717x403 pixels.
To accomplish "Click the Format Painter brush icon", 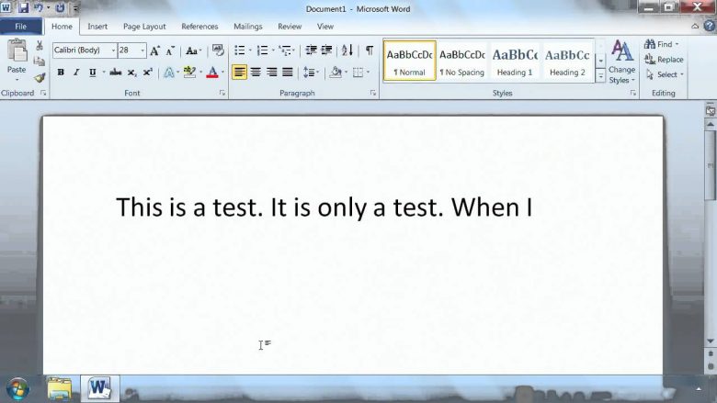I will pos(40,78).
